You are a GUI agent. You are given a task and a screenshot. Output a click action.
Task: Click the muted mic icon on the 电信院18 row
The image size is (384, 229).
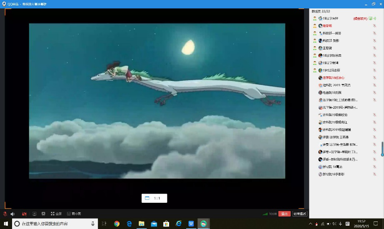[x=374, y=92]
